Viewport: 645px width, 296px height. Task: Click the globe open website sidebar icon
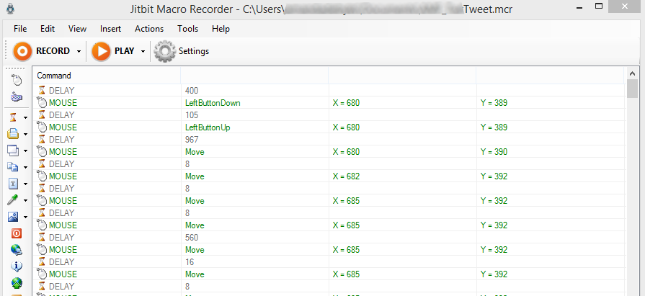16,250
